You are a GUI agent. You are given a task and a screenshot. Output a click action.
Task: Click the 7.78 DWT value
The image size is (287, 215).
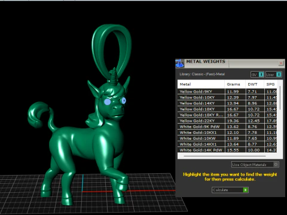252,133
